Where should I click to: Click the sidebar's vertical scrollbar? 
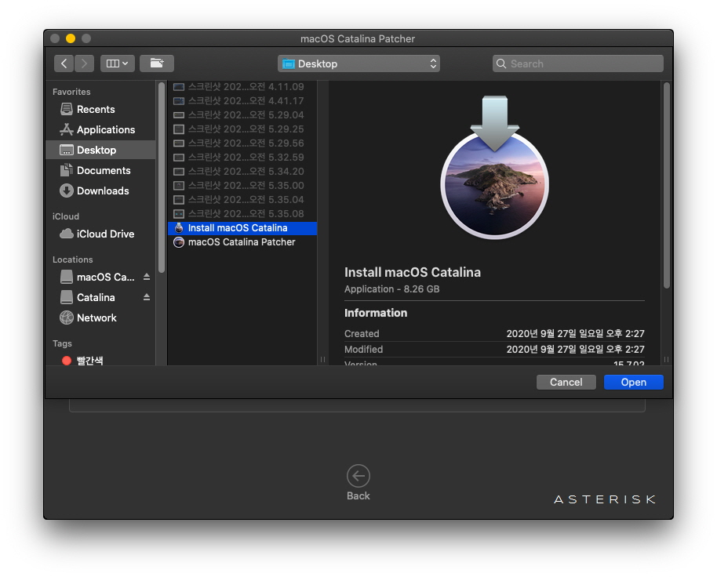click(162, 177)
